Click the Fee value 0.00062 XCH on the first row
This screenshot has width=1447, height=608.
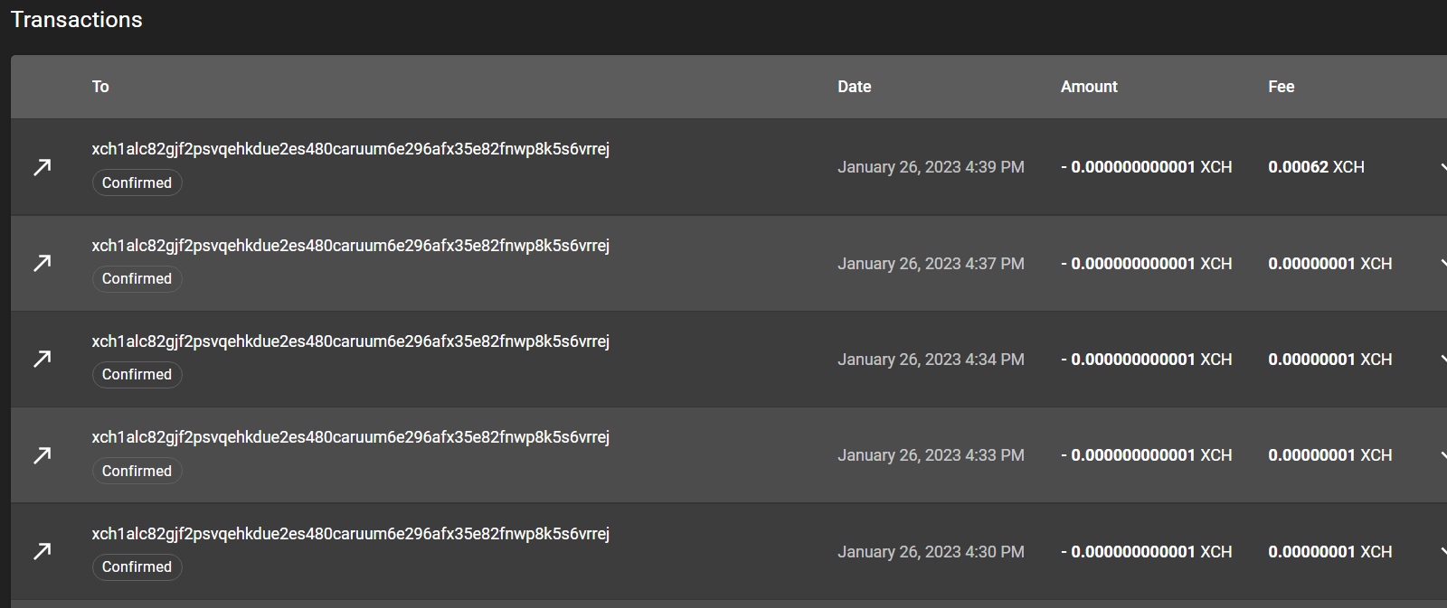1316,166
